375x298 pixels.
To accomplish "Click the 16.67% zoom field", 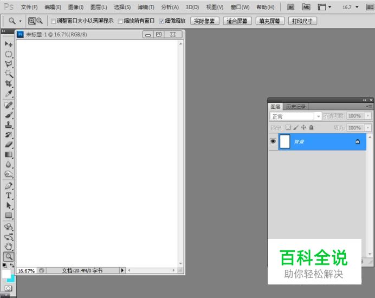I will point(27,271).
